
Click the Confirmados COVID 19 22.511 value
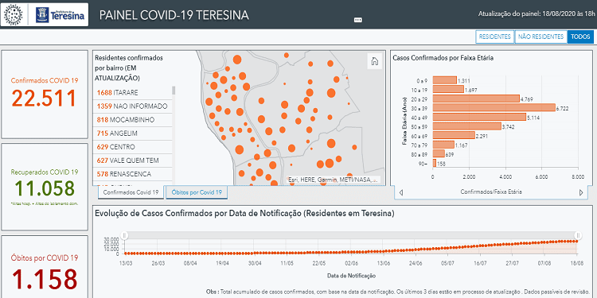tap(45, 98)
